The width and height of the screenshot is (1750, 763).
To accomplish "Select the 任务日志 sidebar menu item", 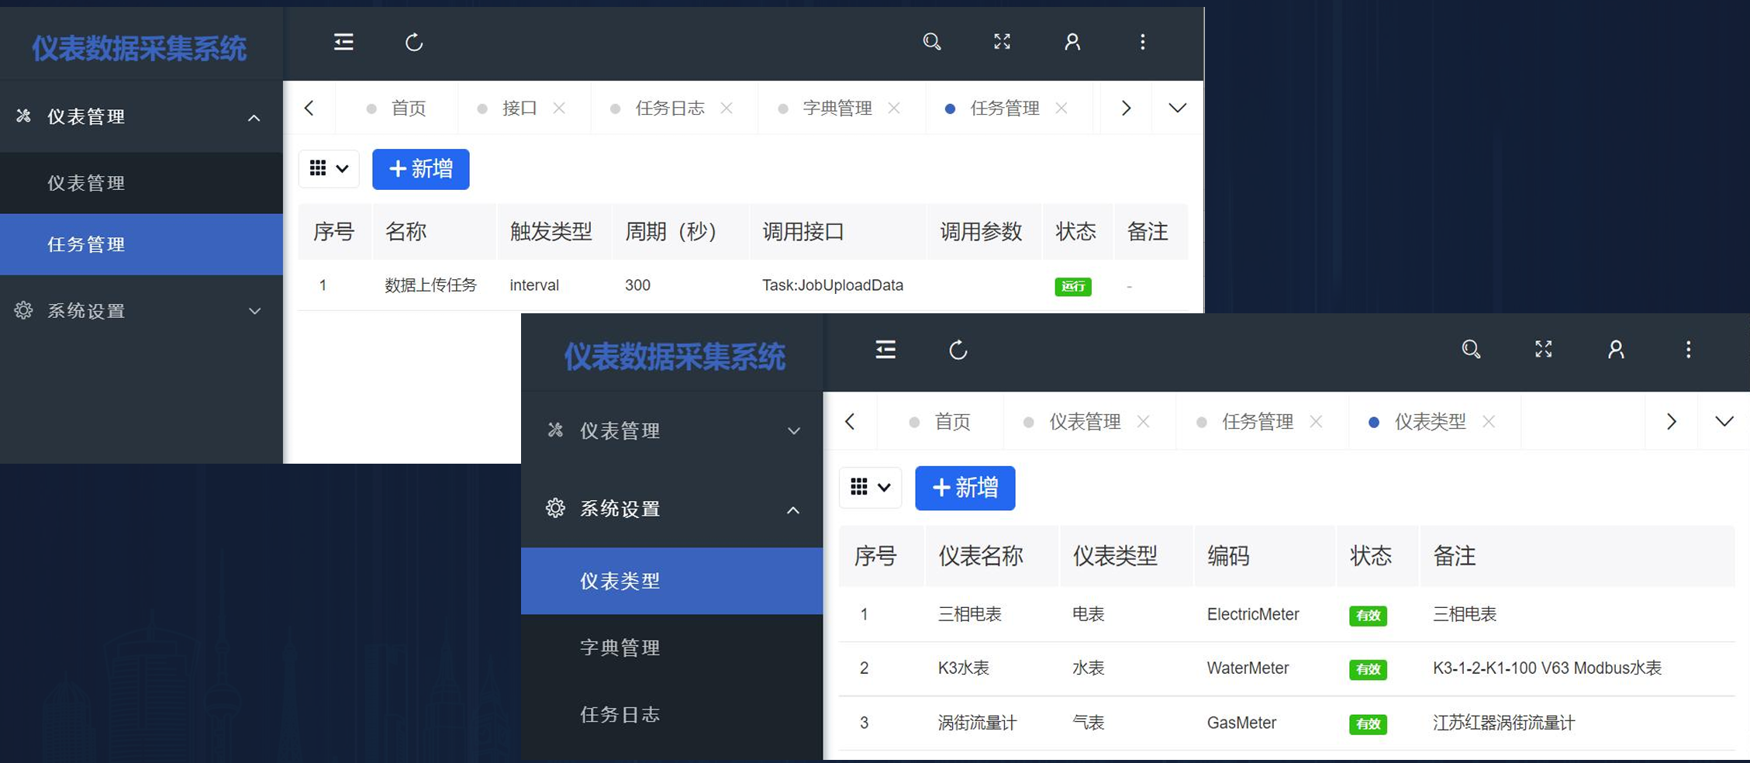I will click(620, 714).
